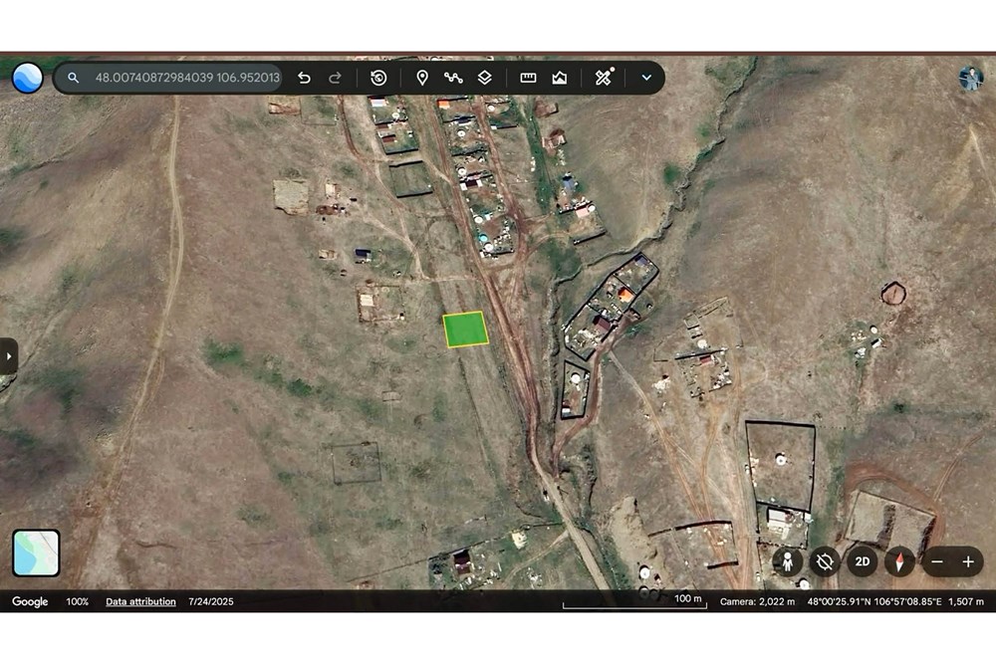The height and width of the screenshot is (664, 996).
Task: Reset orientation with the compass
Action: tap(899, 561)
